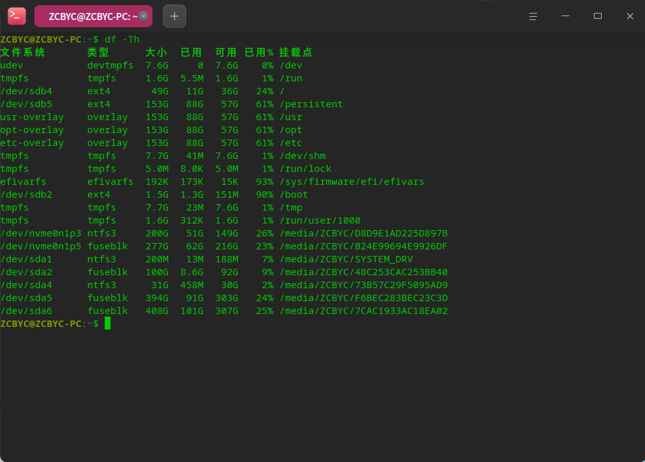Click '/dev/sda4' filesystem name
The width and height of the screenshot is (645, 462).
(26, 285)
